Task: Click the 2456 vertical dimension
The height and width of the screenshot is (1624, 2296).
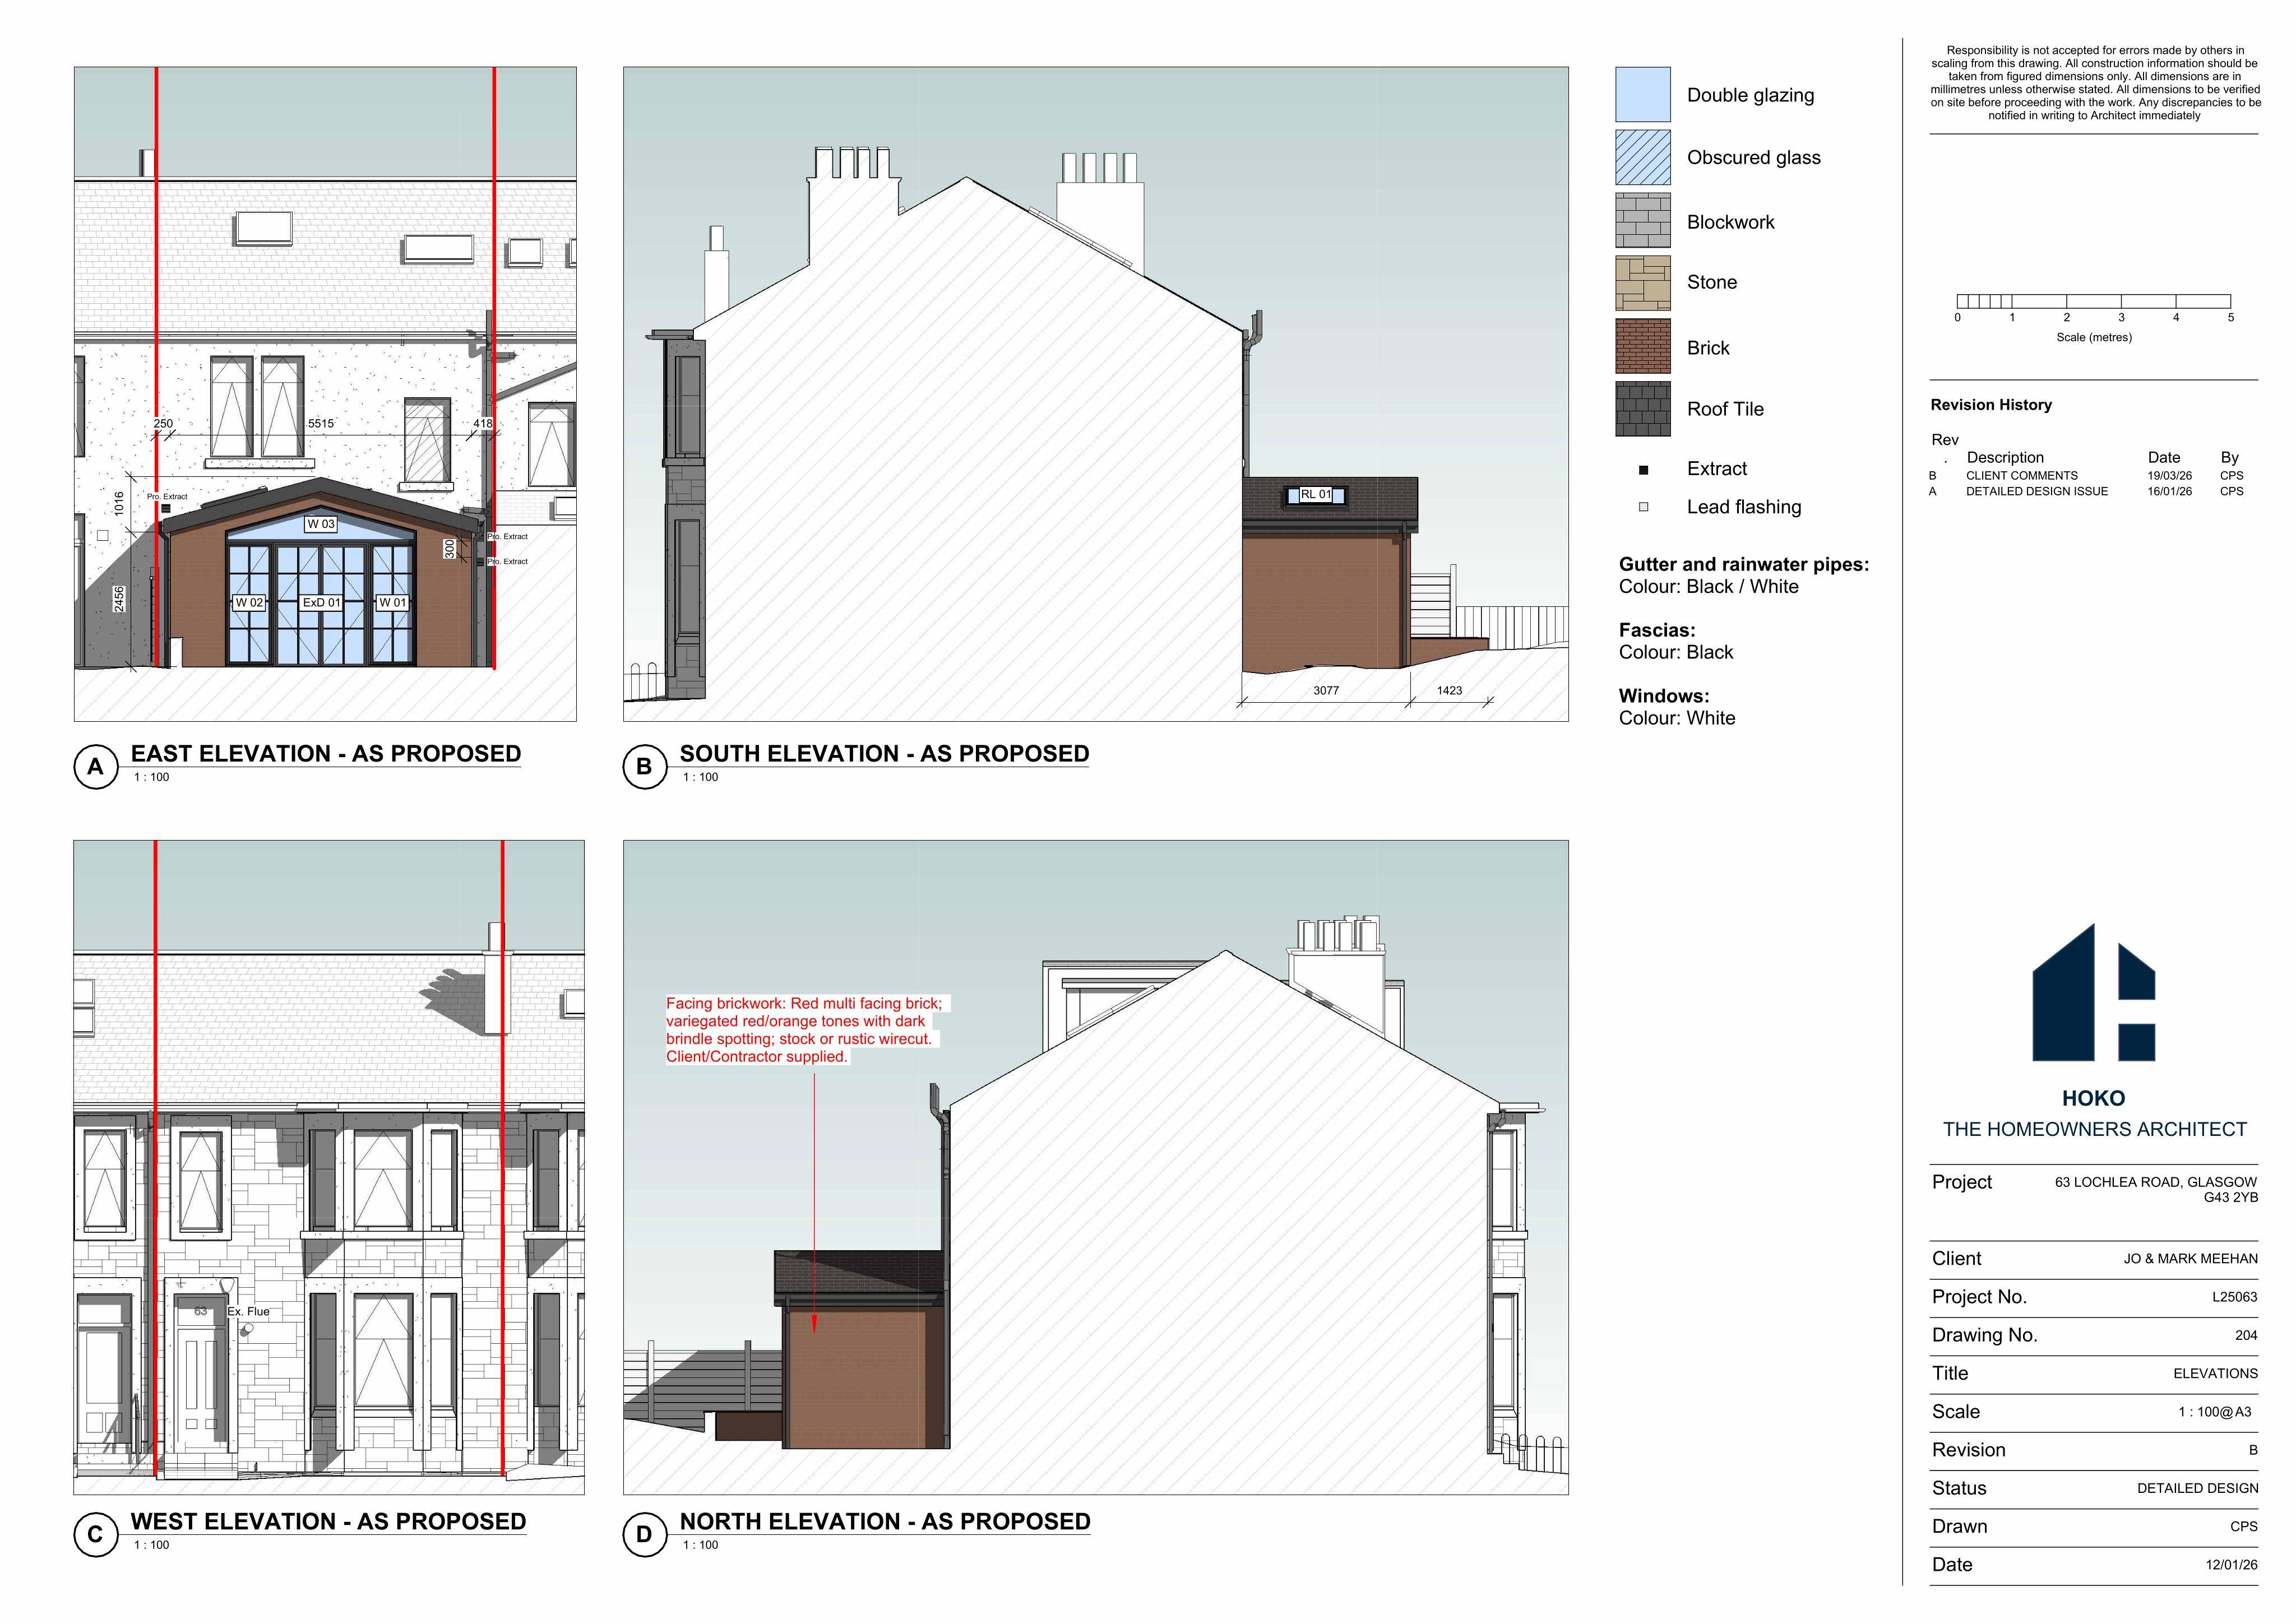Action: tap(119, 599)
